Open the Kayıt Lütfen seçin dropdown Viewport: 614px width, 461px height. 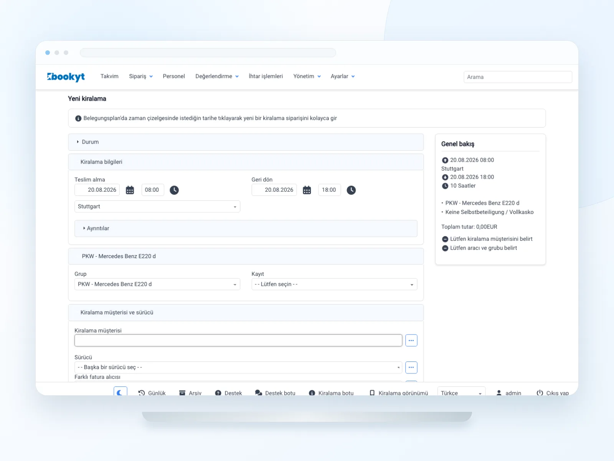[x=334, y=284]
